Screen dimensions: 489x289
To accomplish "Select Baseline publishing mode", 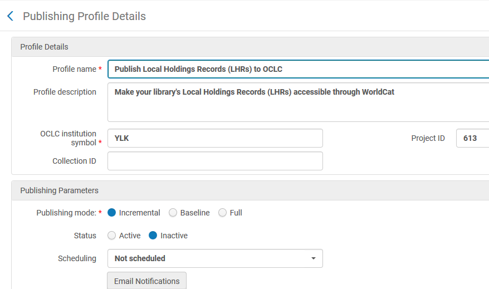I will 173,213.
